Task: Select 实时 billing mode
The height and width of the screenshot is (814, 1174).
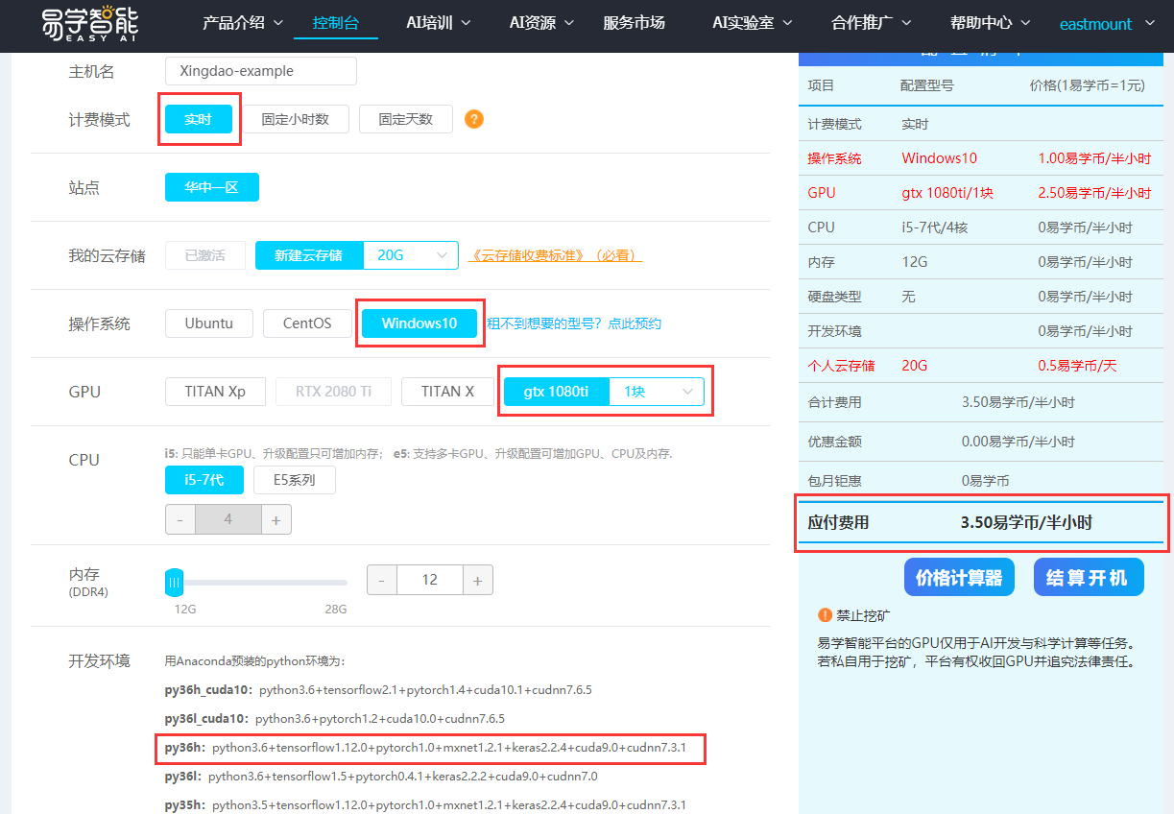Action: [x=199, y=119]
